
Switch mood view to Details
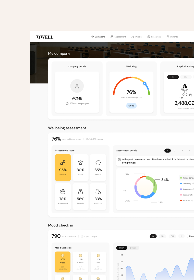tap(133, 248)
